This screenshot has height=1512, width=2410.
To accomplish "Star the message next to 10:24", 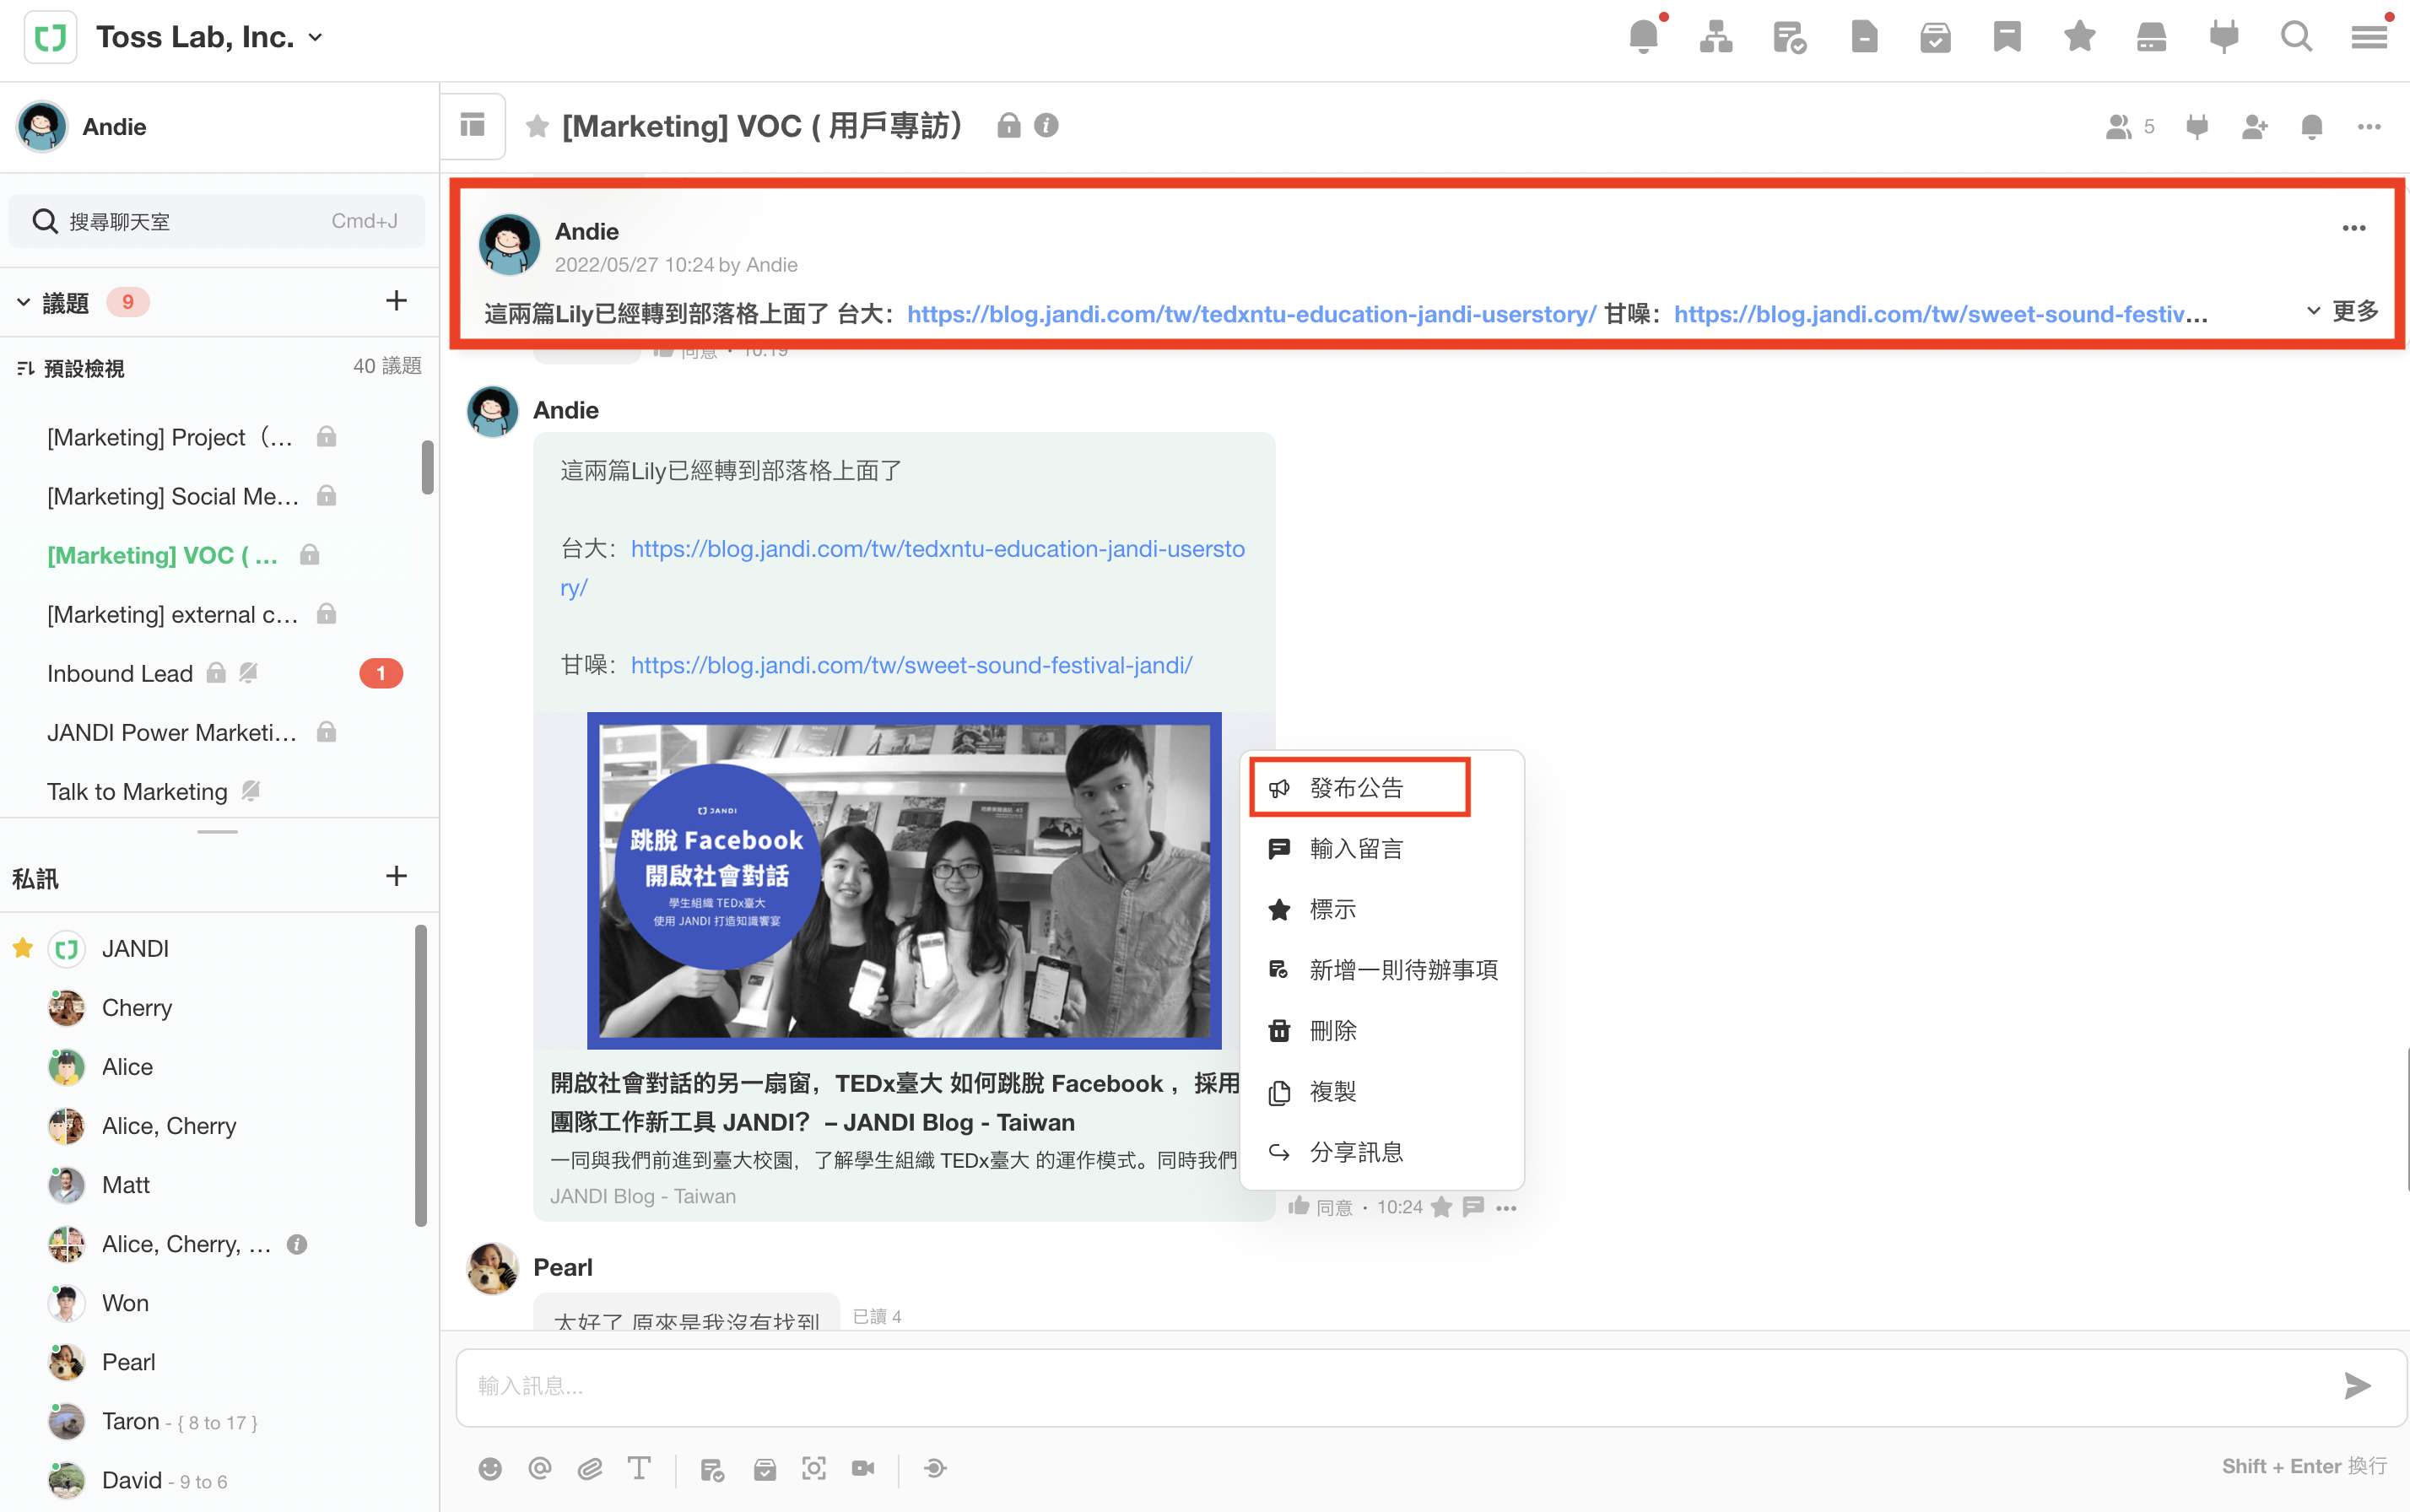I will (1441, 1207).
